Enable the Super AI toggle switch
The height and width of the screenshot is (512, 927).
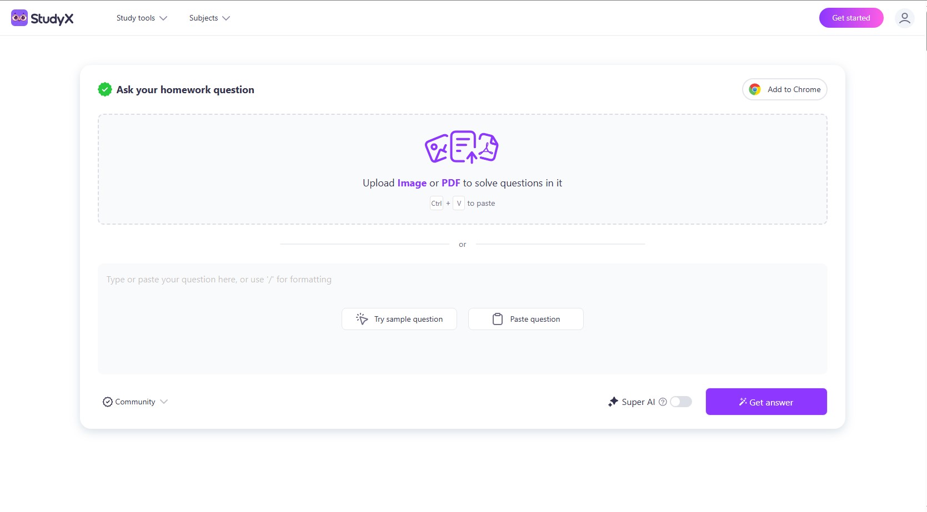681,402
